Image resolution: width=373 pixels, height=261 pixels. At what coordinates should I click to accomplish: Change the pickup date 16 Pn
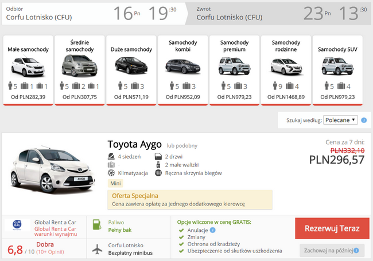click(x=127, y=13)
